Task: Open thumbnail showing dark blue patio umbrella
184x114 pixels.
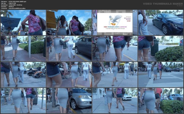Action: 23,22
